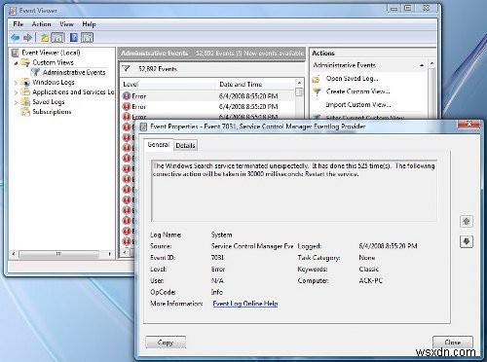Expand Applications and Services Logs node

(x=16, y=92)
